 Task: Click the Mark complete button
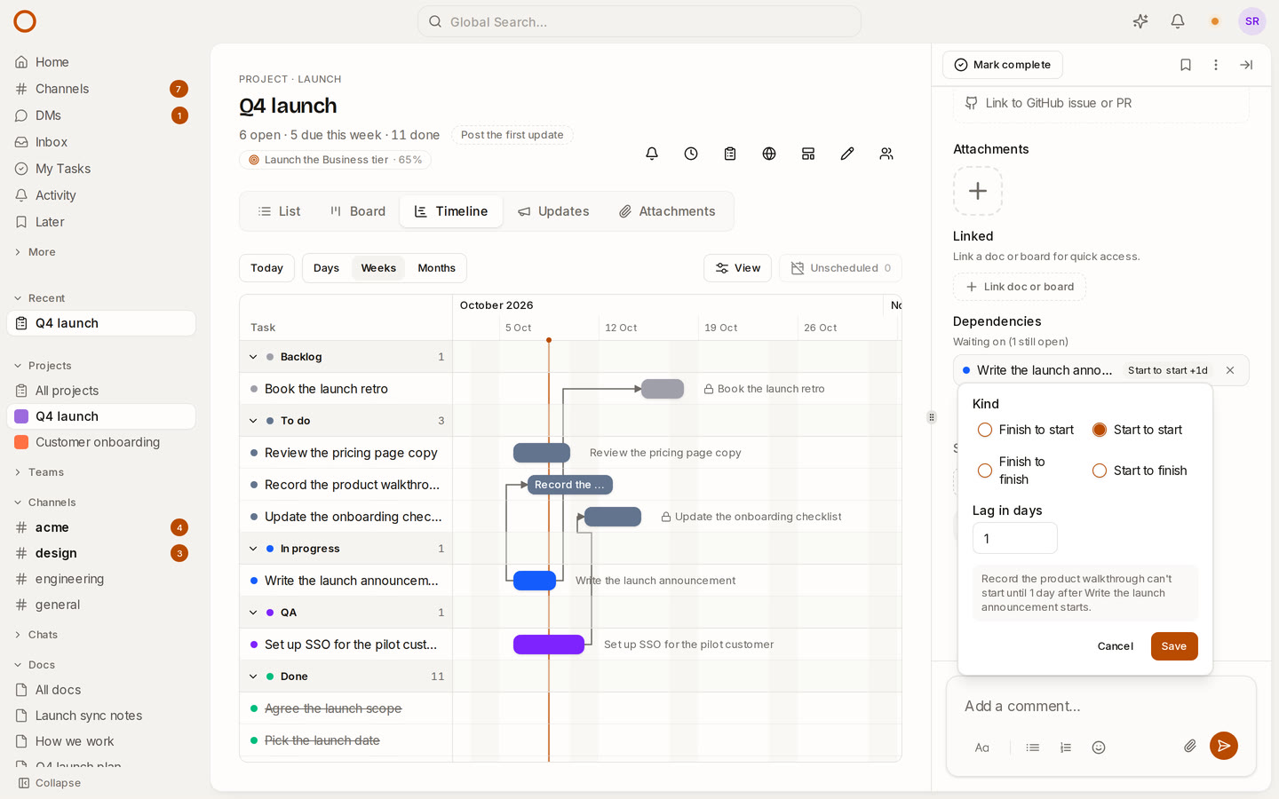(x=1003, y=65)
